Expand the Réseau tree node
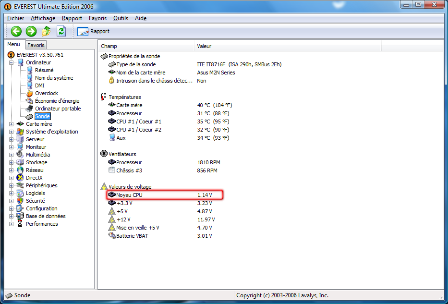 (12, 170)
